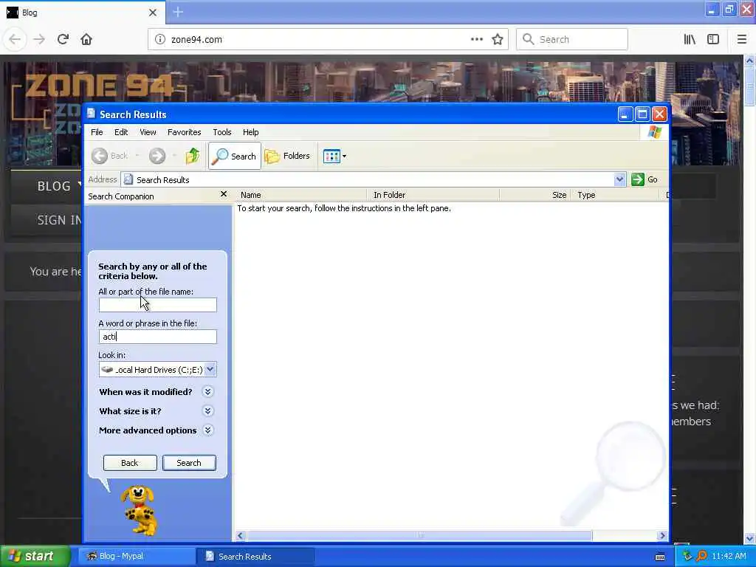The height and width of the screenshot is (567, 756).
Task: Minimize the Search Results window
Action: coord(625,114)
